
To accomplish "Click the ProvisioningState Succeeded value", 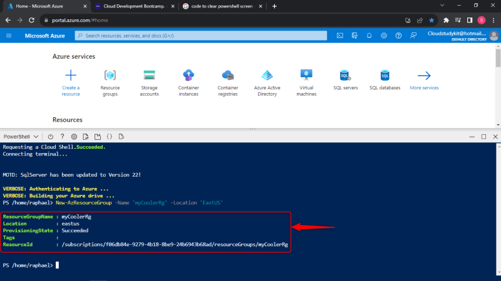I will (75, 230).
